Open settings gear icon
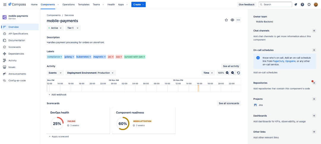This screenshot has width=321, height=144. [x=309, y=4]
